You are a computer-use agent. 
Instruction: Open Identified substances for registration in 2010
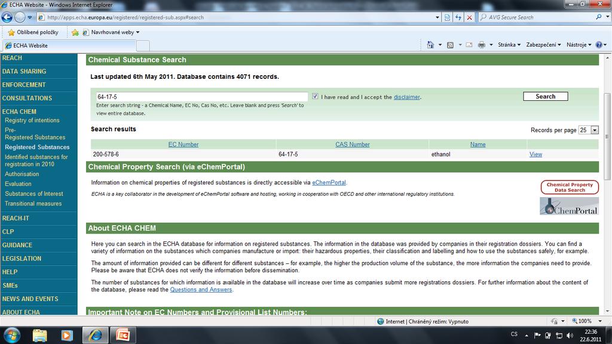click(36, 161)
